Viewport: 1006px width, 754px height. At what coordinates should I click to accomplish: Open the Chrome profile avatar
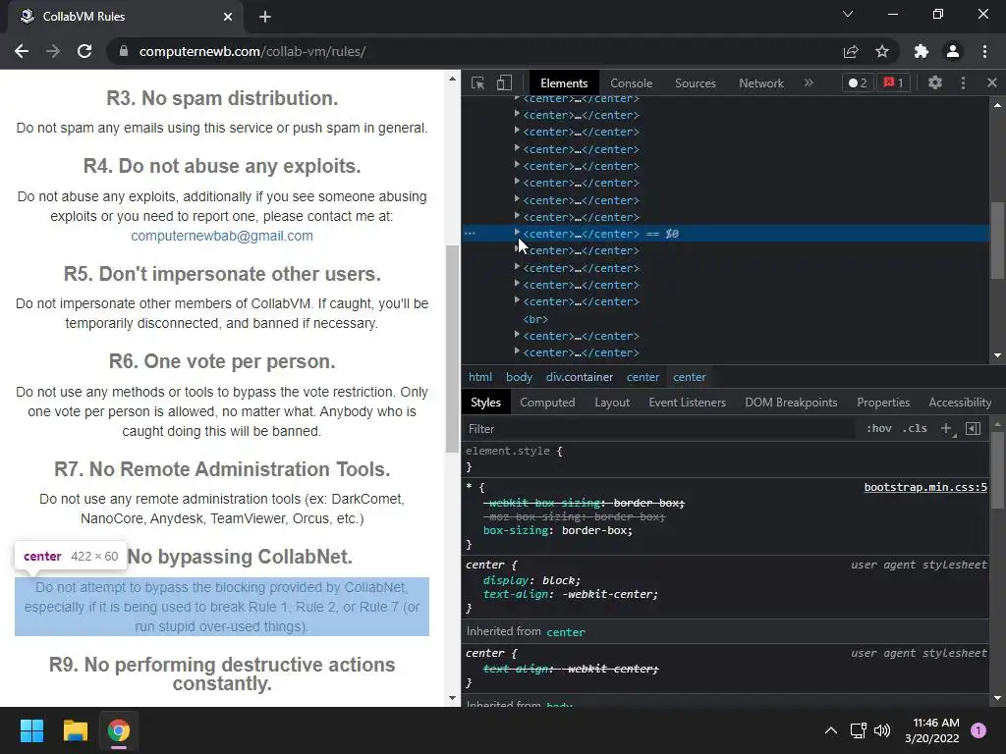click(x=953, y=51)
